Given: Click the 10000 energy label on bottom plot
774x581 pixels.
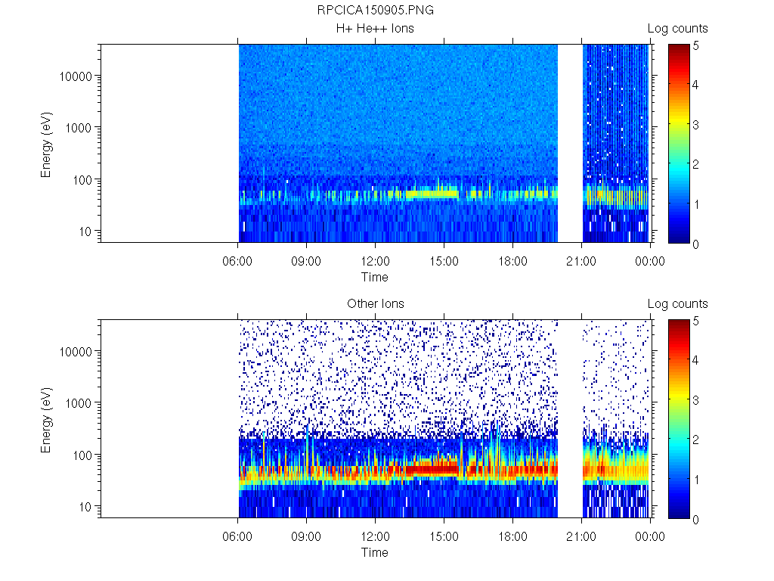Looking at the screenshot, I should (76, 352).
